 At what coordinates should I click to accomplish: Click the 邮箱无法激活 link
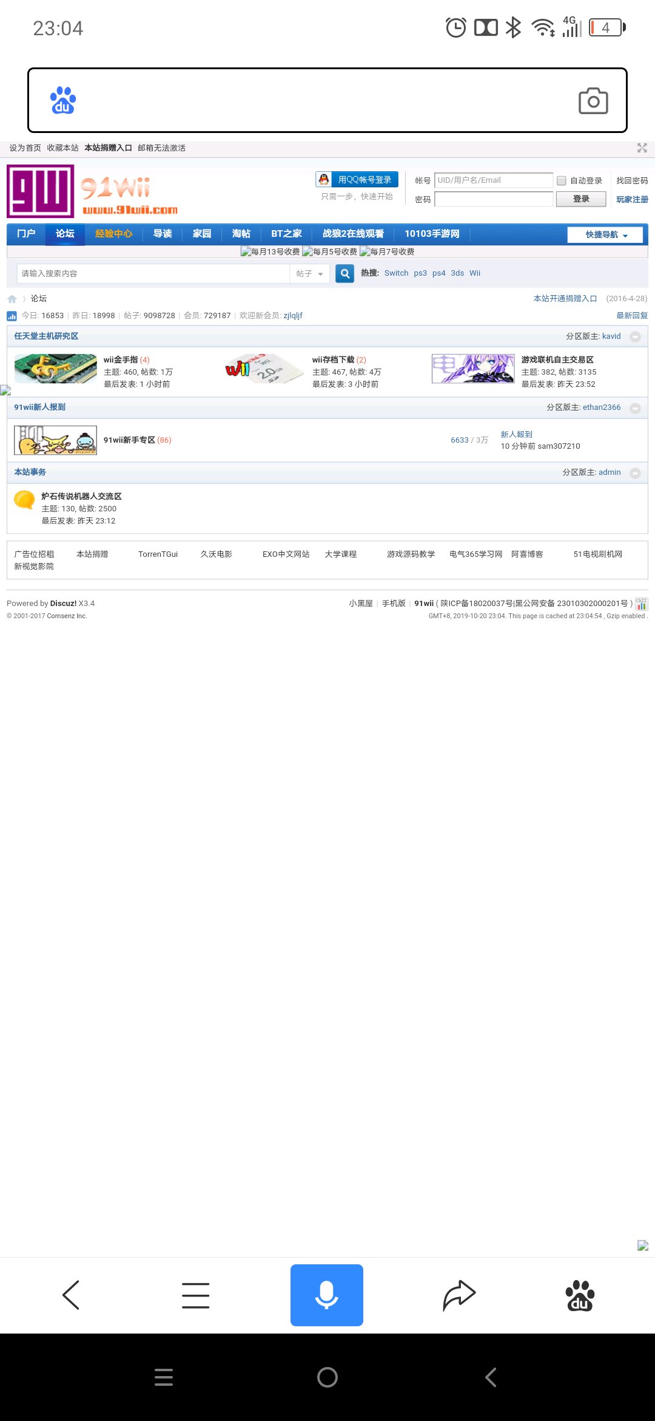(x=161, y=148)
